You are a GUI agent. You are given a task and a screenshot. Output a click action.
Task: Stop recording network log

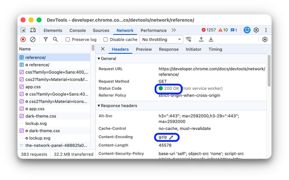coord(23,39)
